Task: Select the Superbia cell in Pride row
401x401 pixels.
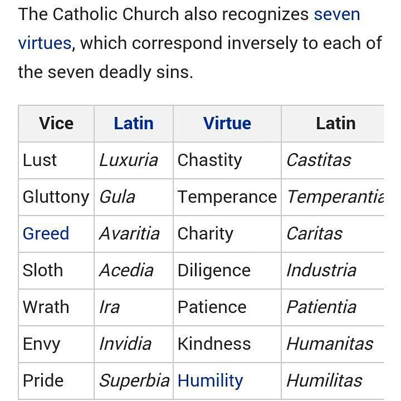Action: click(134, 381)
